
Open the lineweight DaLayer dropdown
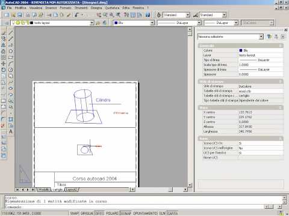(x=236, y=23)
